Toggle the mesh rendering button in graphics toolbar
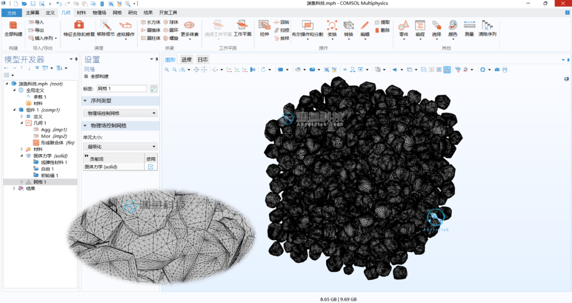The width and height of the screenshot is (572, 303). [x=447, y=70]
